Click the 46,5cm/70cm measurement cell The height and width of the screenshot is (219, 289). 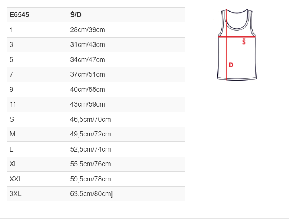[x=91, y=119]
